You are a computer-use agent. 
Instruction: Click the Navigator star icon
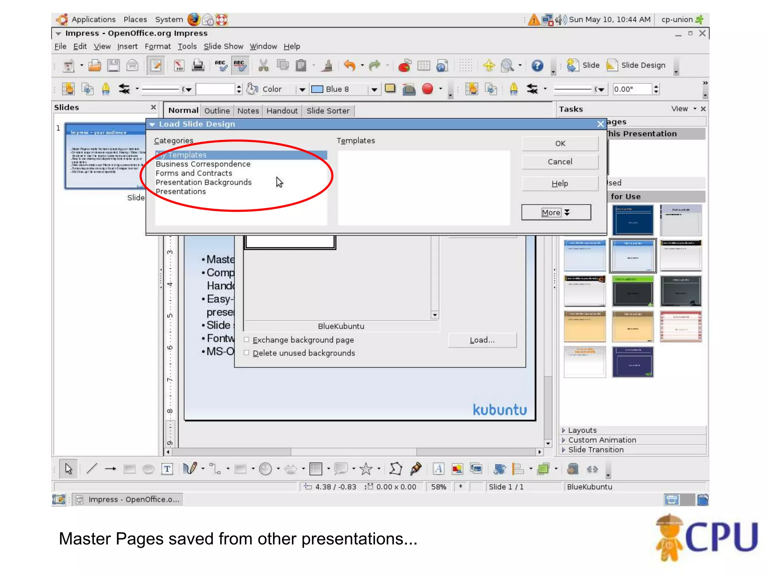click(489, 66)
